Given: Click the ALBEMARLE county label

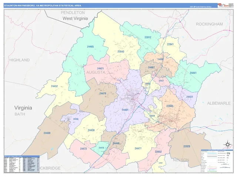Looking at the screenshot, I should (x=219, y=103).
